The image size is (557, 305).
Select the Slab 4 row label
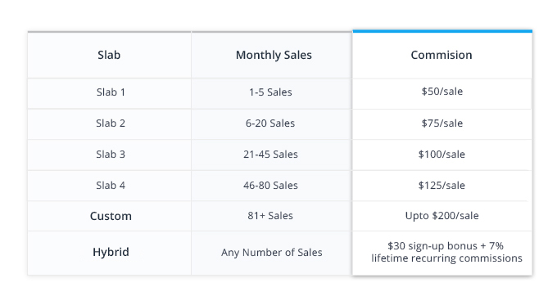tap(111, 186)
